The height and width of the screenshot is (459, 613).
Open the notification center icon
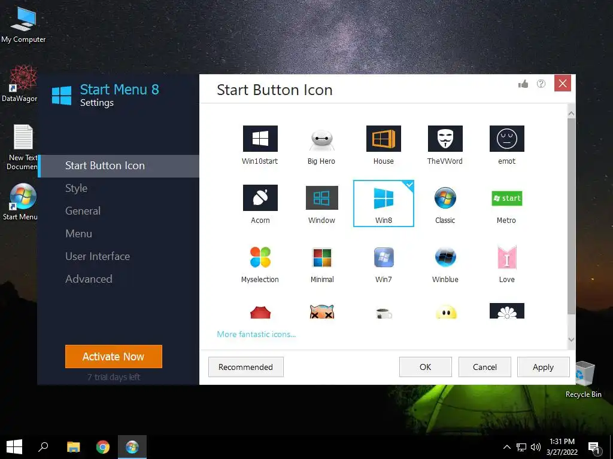point(594,448)
